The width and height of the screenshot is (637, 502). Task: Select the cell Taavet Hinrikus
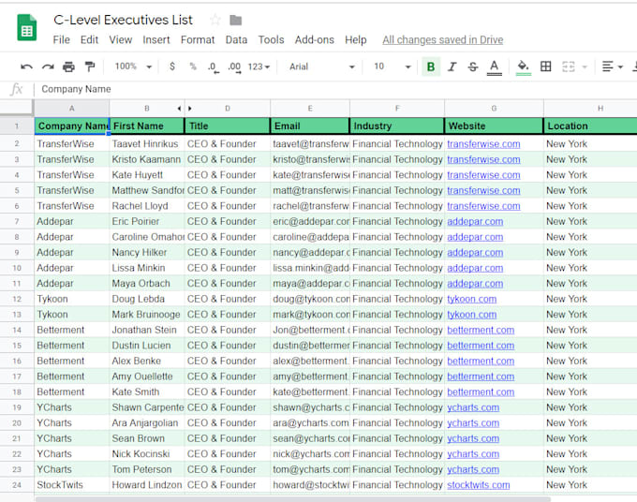[147, 144]
